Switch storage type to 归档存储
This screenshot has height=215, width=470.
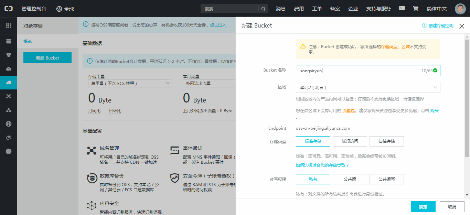point(386,141)
